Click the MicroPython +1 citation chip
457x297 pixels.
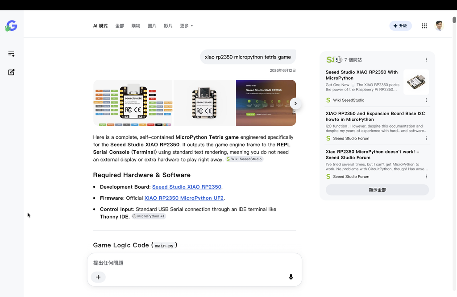click(x=149, y=216)
